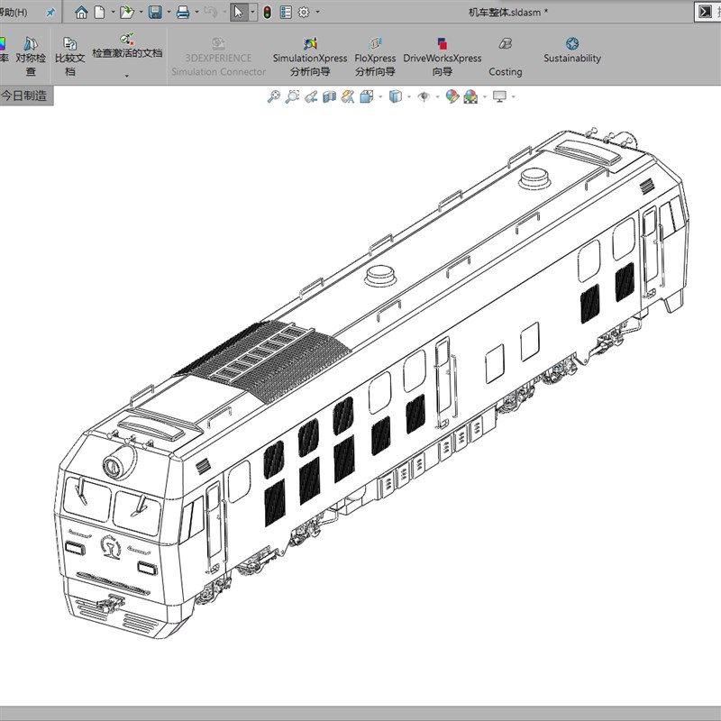This screenshot has height=721, width=721.
Task: Click the Zoom to Area icon
Action: pos(292,96)
